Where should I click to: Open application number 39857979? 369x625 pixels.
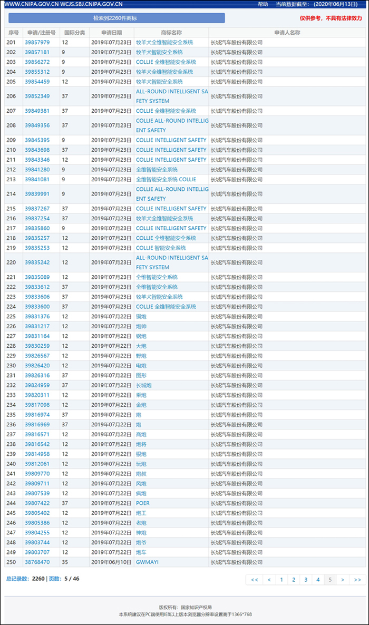click(x=37, y=42)
